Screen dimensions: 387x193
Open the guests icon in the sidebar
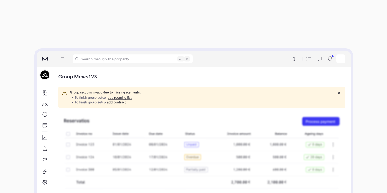[45, 104]
